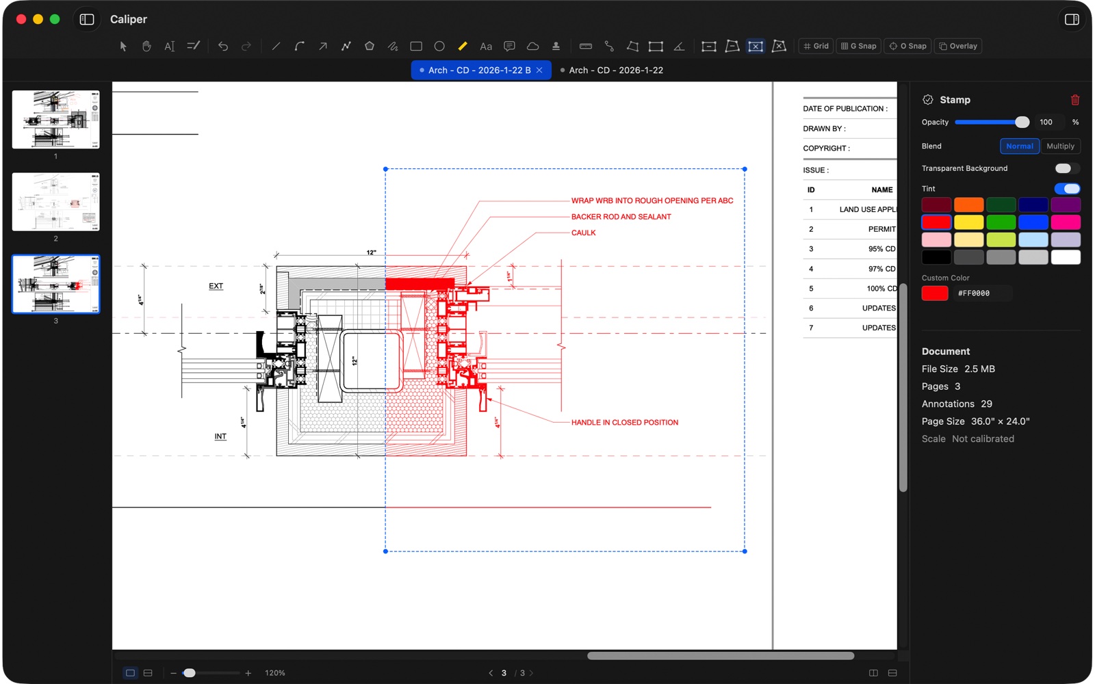1095x684 pixels.
Task: Select the ruler length measurement tool
Action: pos(586,47)
